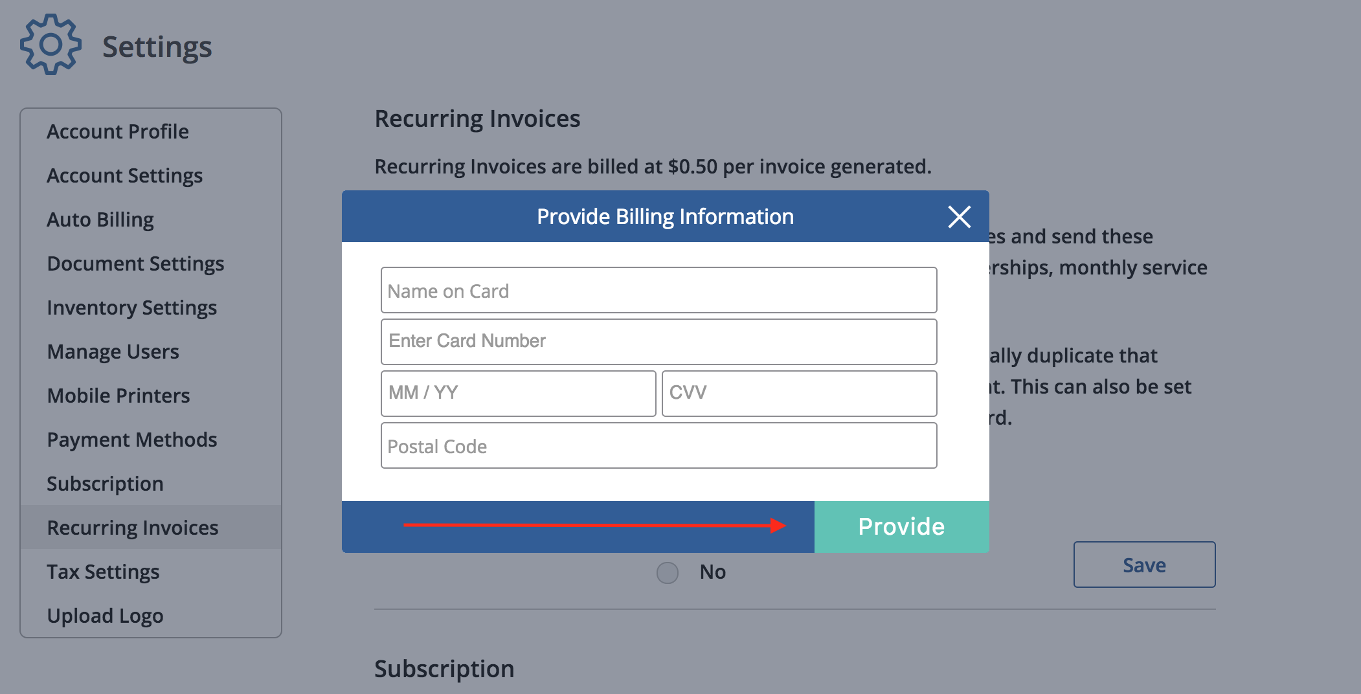The image size is (1361, 694).
Task: Select the No radio button
Action: tap(668, 572)
